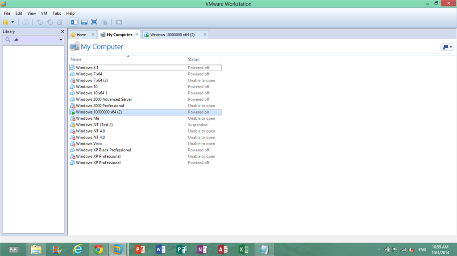The width and height of the screenshot is (457, 256).
Task: Click the magnifier icon in Library search
Action: pyautogui.click(x=8, y=40)
